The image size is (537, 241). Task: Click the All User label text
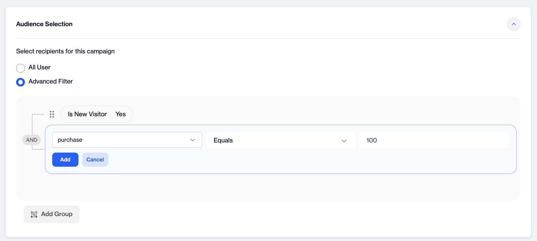[39, 67]
